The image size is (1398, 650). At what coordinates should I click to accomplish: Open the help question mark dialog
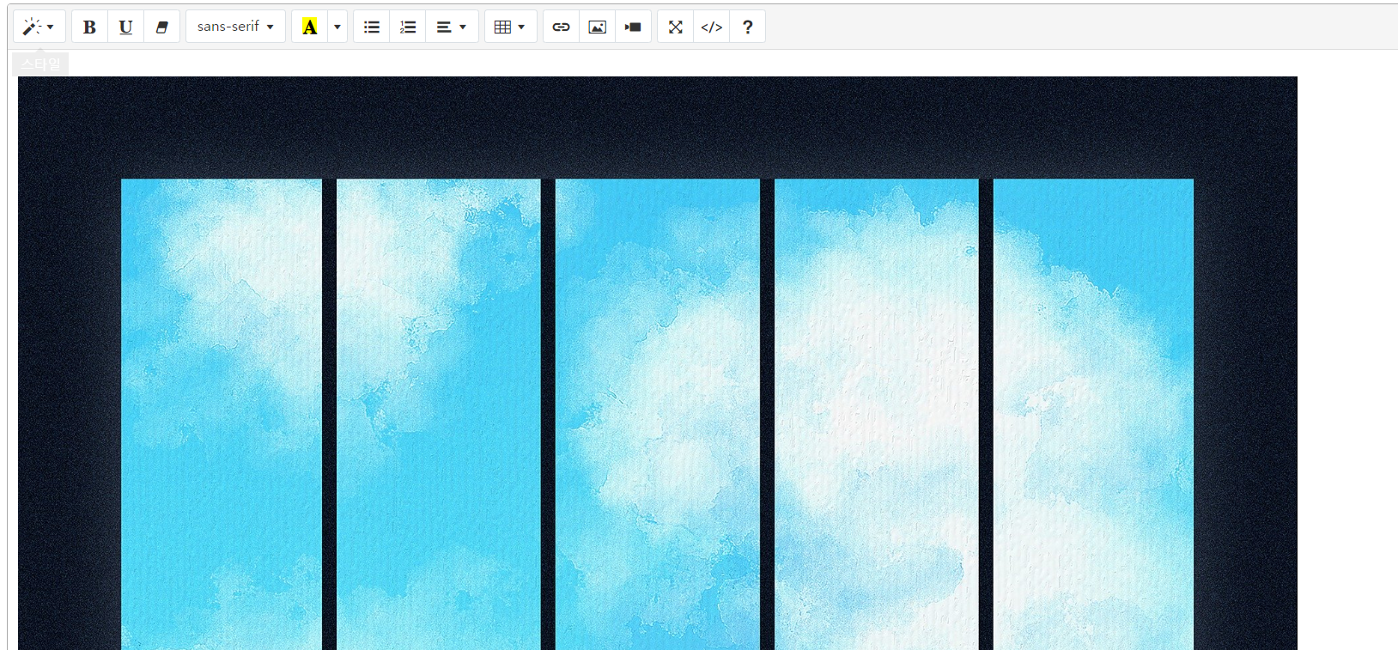coord(748,27)
